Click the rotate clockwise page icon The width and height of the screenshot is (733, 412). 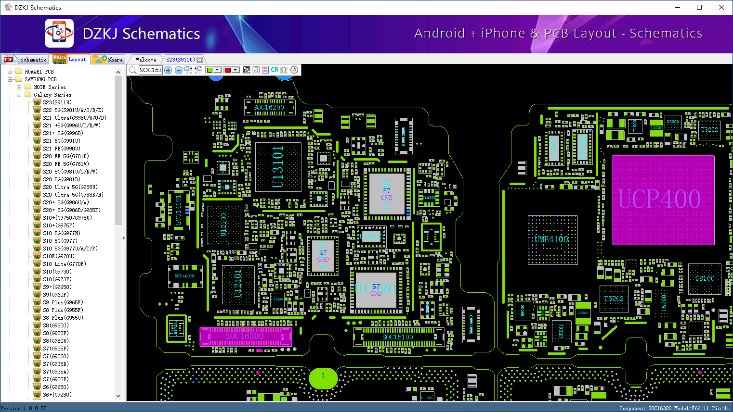point(188,70)
